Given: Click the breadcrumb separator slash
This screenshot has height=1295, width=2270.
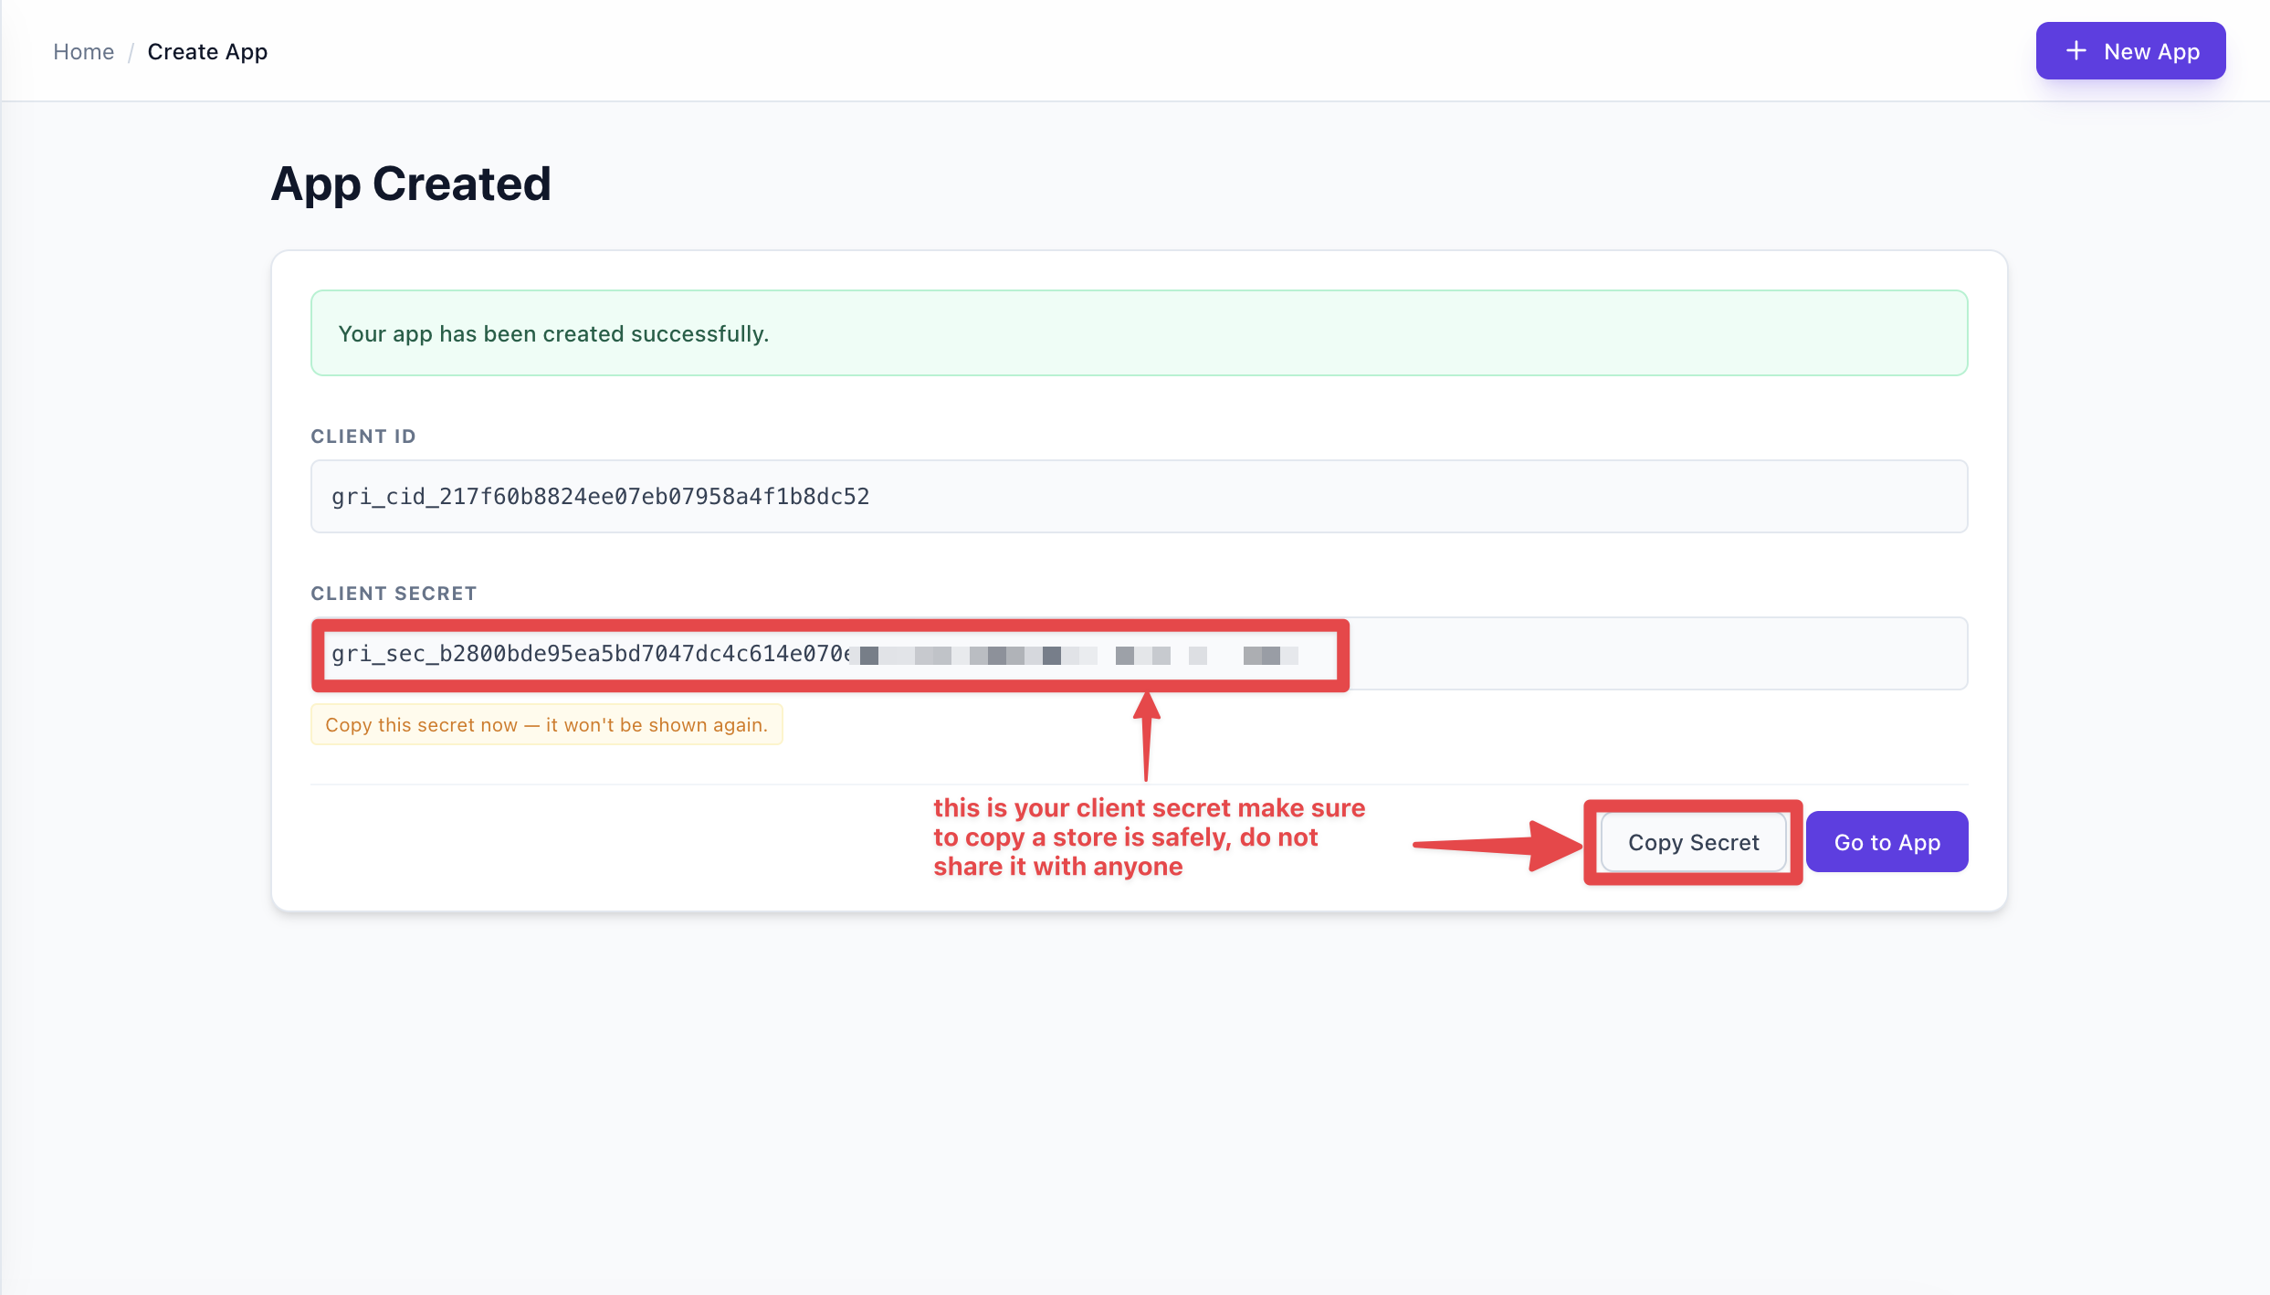Looking at the screenshot, I should tap(132, 51).
